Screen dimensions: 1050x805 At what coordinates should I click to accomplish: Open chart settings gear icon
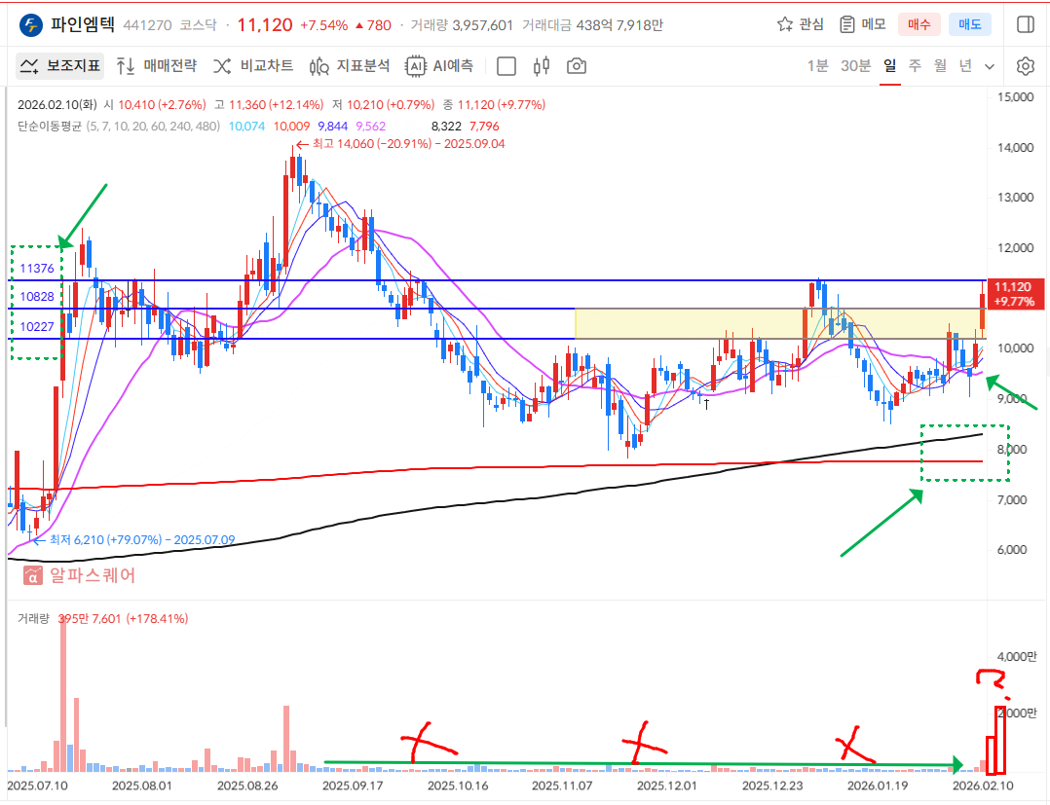pyautogui.click(x=1025, y=66)
